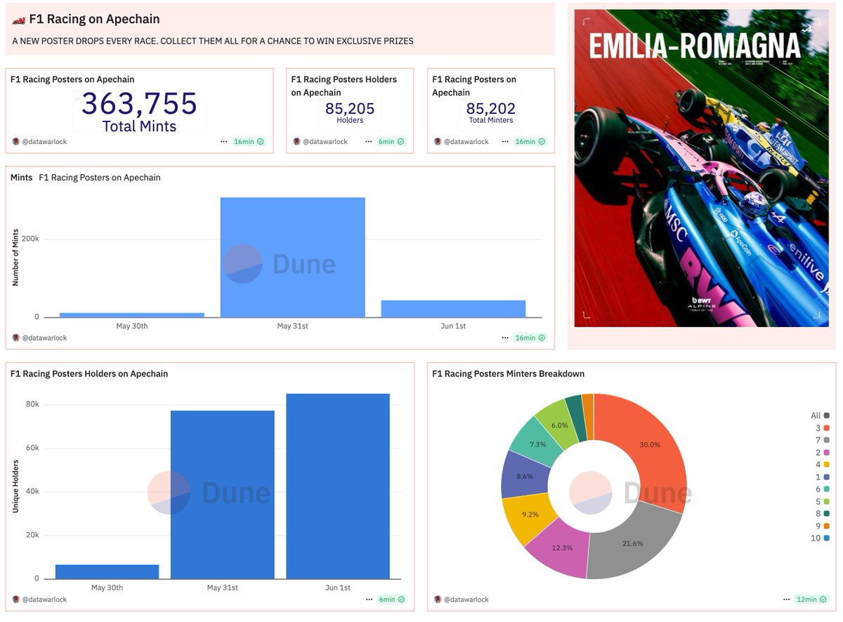Click the 6.0% green pie slice

(560, 425)
